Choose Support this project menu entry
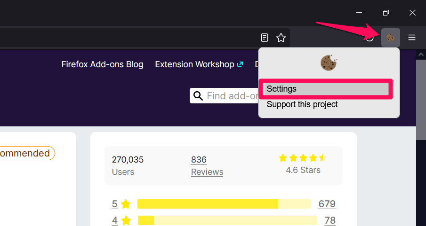The height and width of the screenshot is (226, 426). click(x=302, y=104)
